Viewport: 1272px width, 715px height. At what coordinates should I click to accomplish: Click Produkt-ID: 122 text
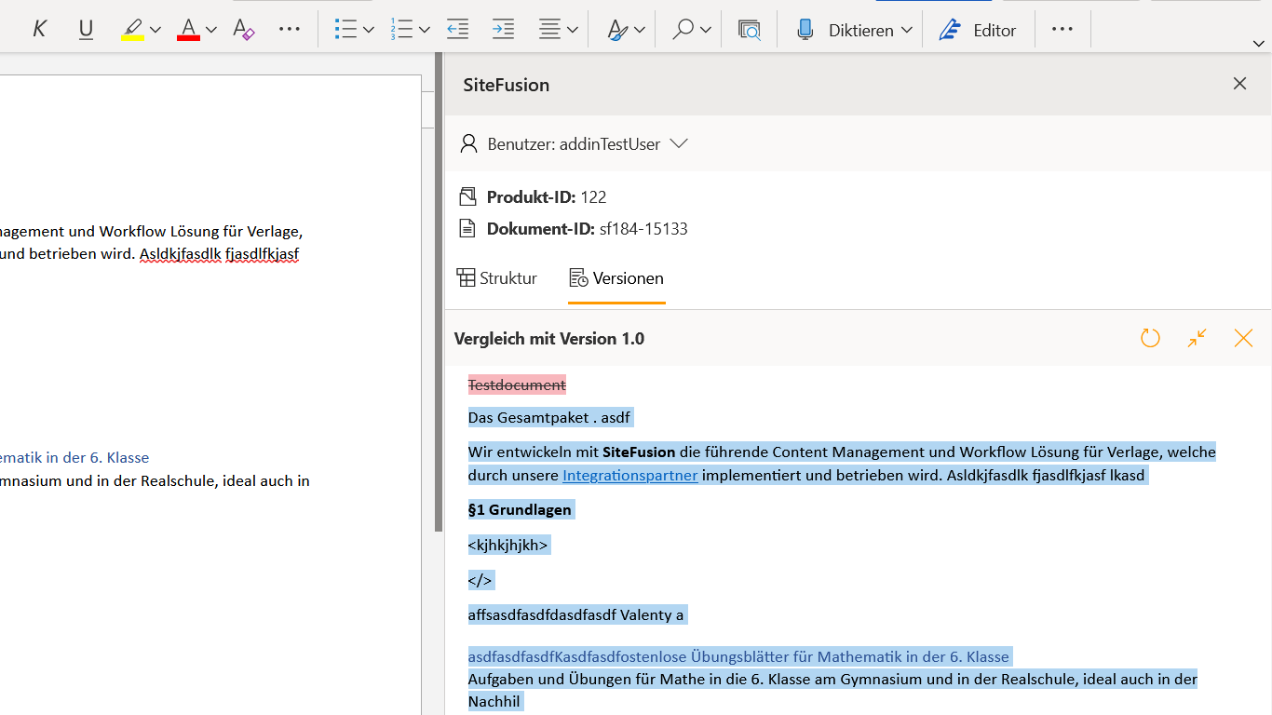pyautogui.click(x=547, y=196)
